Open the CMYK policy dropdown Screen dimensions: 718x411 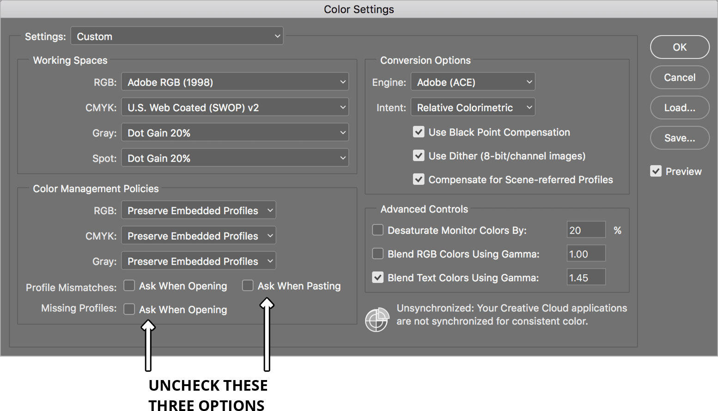pos(198,236)
